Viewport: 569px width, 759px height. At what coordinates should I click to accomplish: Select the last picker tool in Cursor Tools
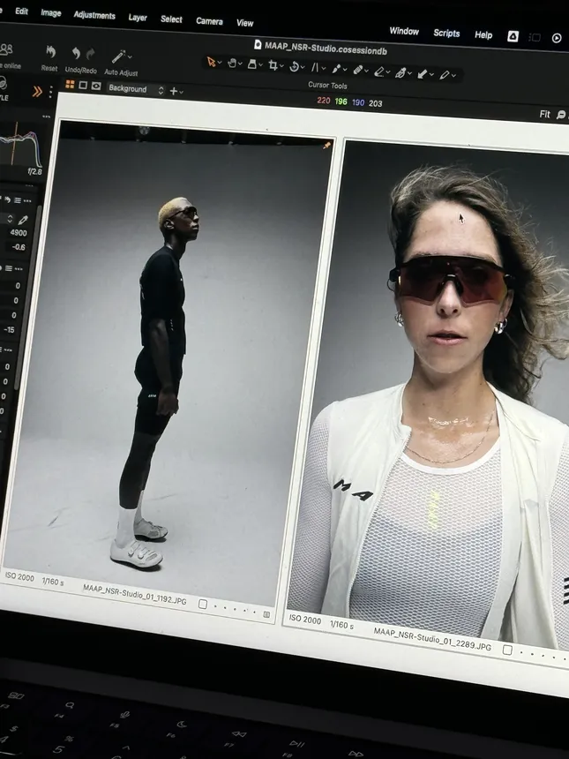tap(444, 75)
